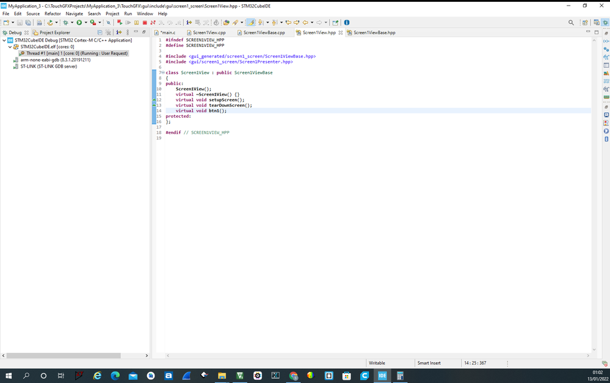Select the ST-LINK GDB server entry
Image resolution: width=610 pixels, height=383 pixels.
coord(45,66)
